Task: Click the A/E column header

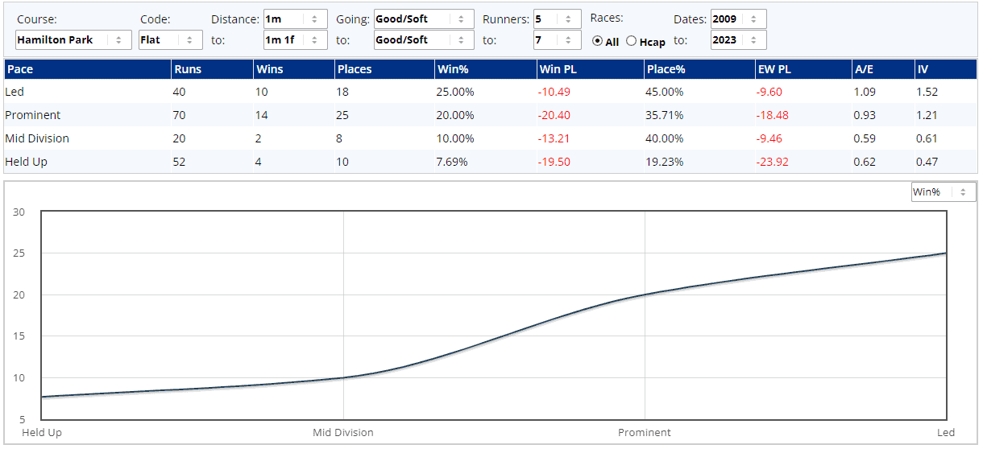Action: (864, 69)
